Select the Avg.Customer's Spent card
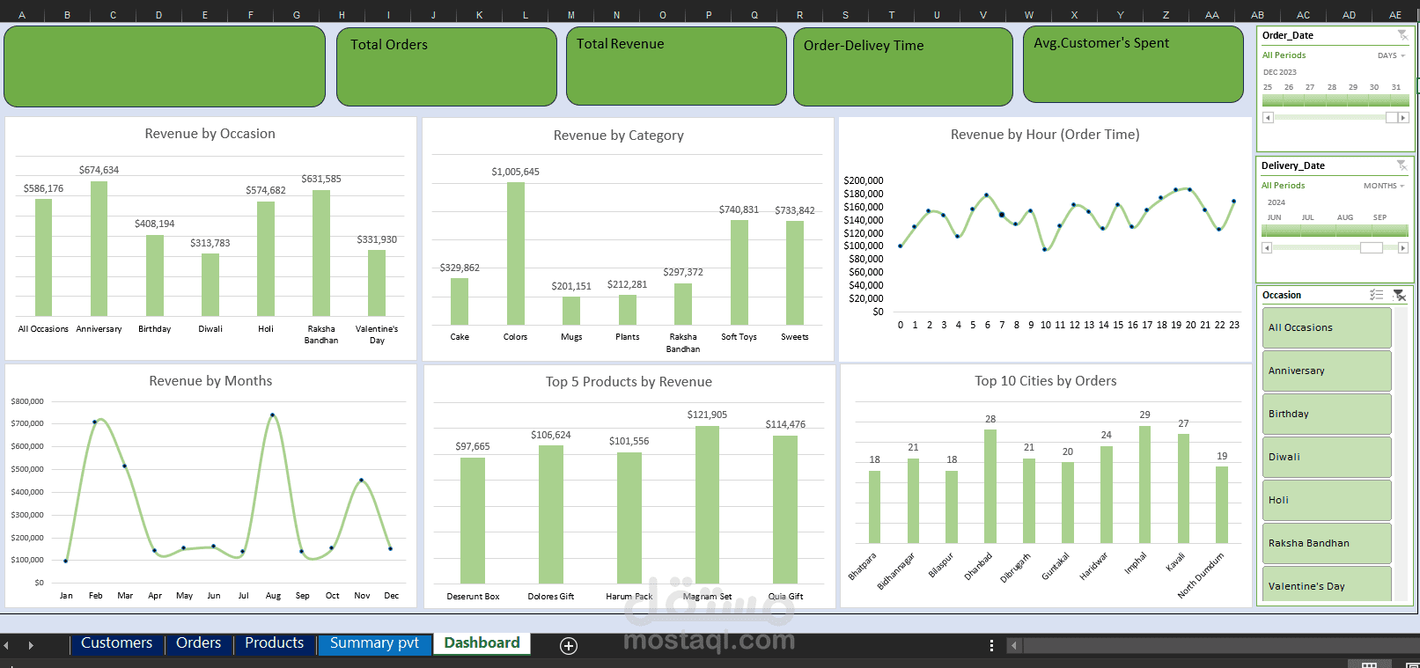 pos(1133,64)
